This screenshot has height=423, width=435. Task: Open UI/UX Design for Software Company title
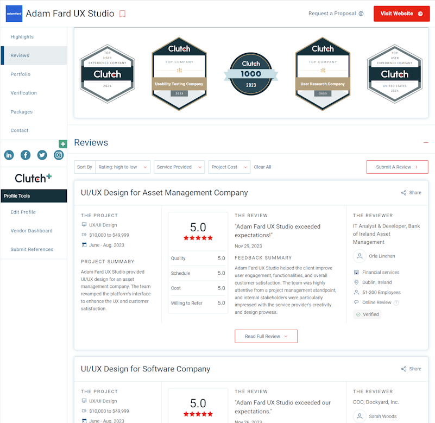(146, 369)
